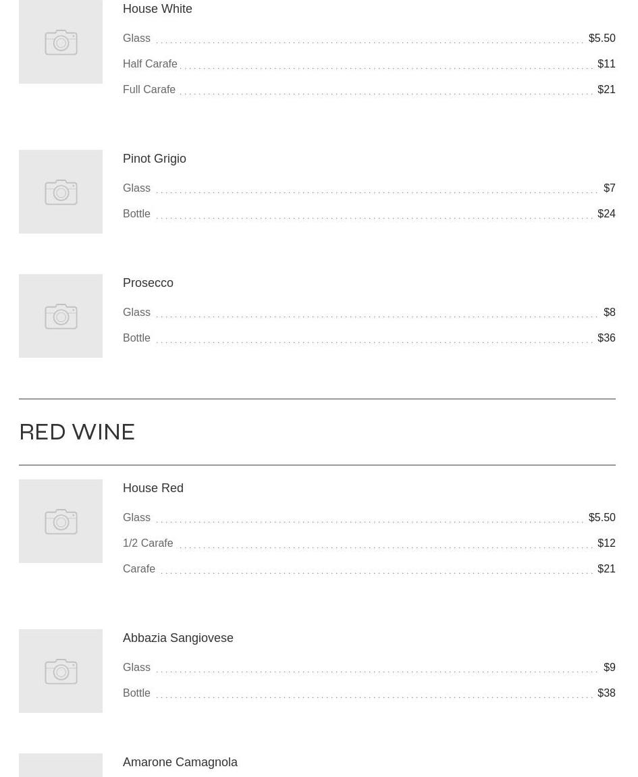638x777 pixels.
Task: Open the Pinot Grigio image placeholder
Action: click(61, 192)
